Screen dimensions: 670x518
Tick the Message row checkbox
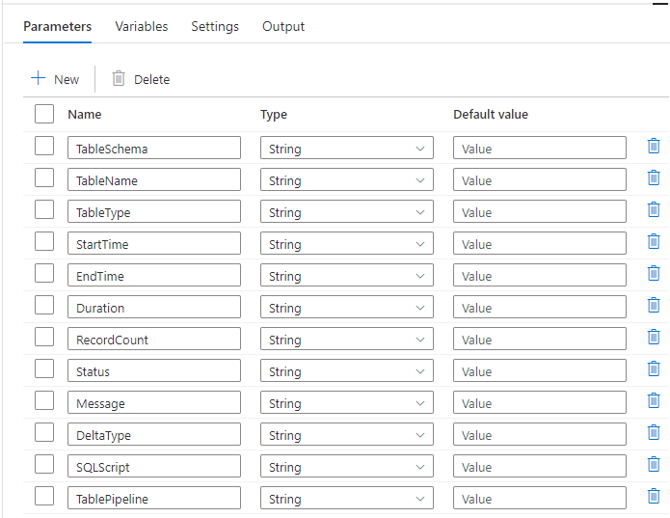[44, 401]
